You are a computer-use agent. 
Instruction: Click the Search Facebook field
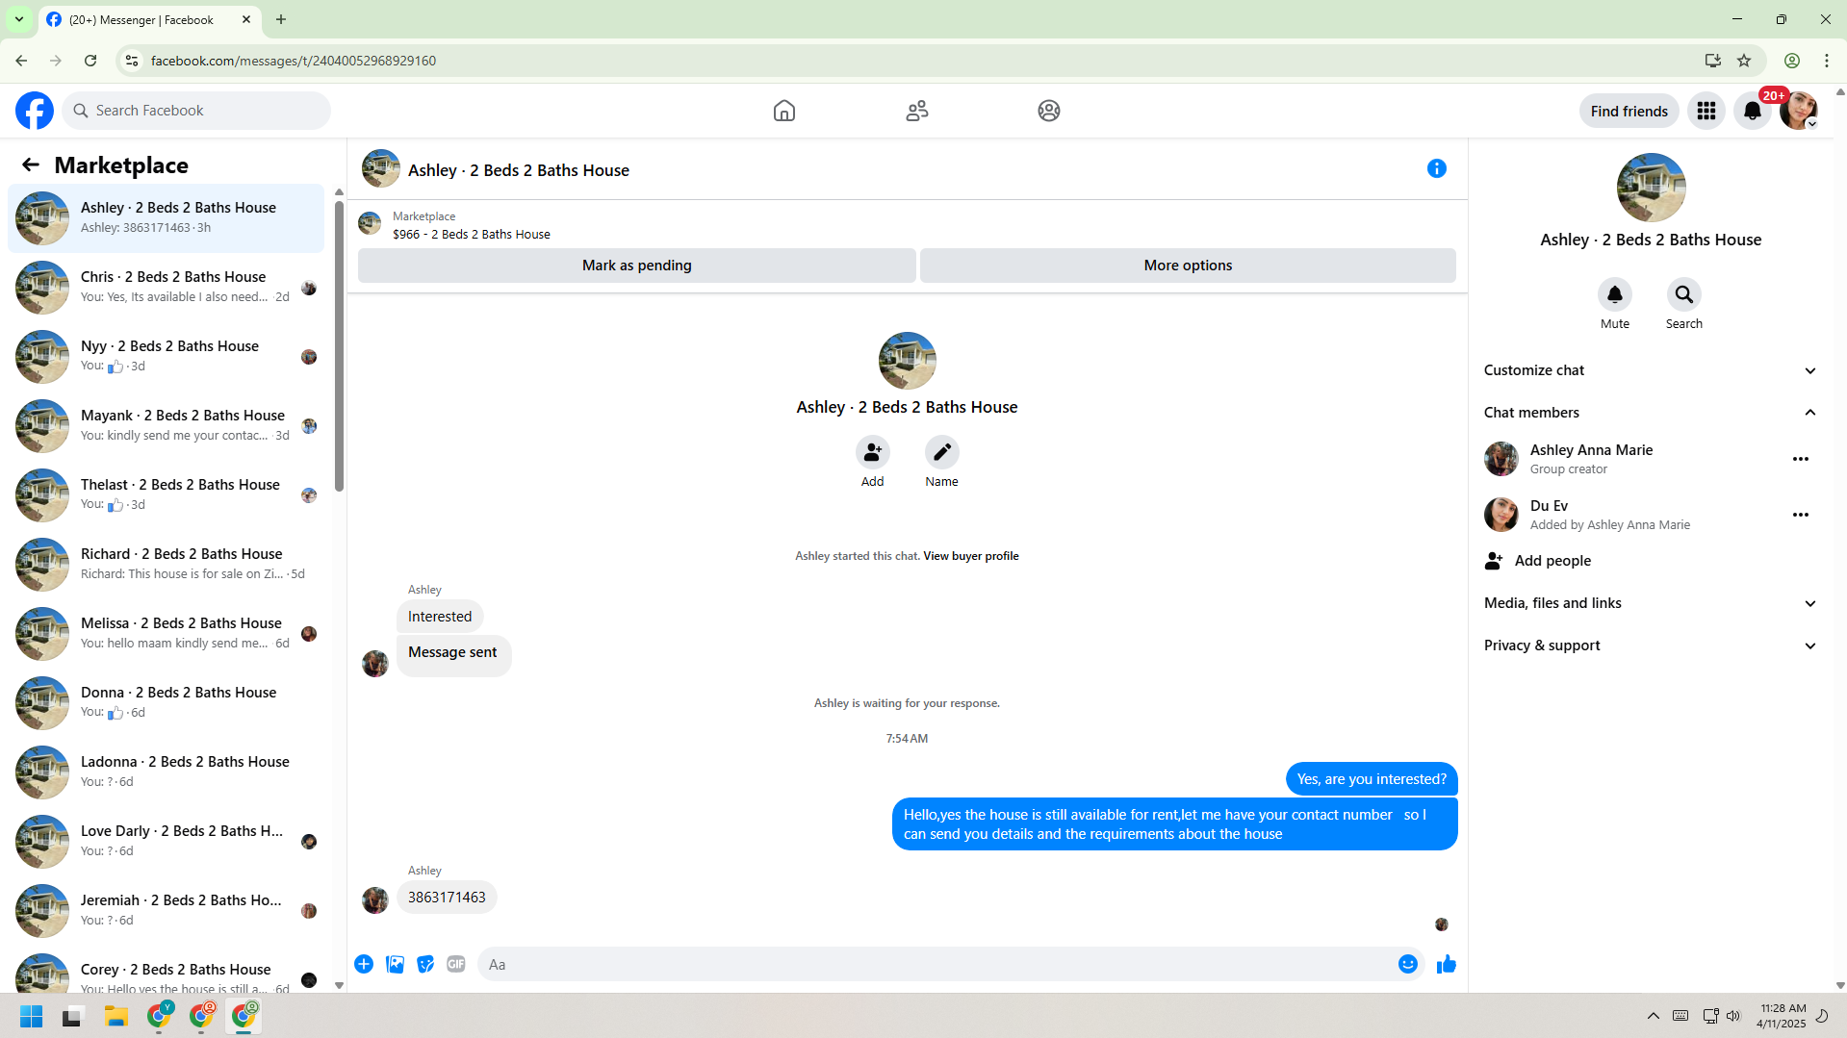click(196, 111)
